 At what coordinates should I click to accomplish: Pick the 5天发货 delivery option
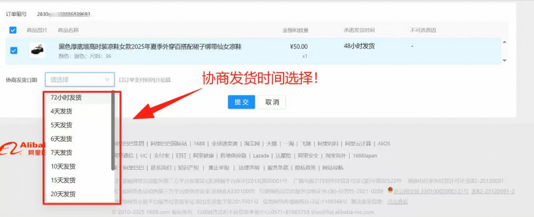pos(61,125)
